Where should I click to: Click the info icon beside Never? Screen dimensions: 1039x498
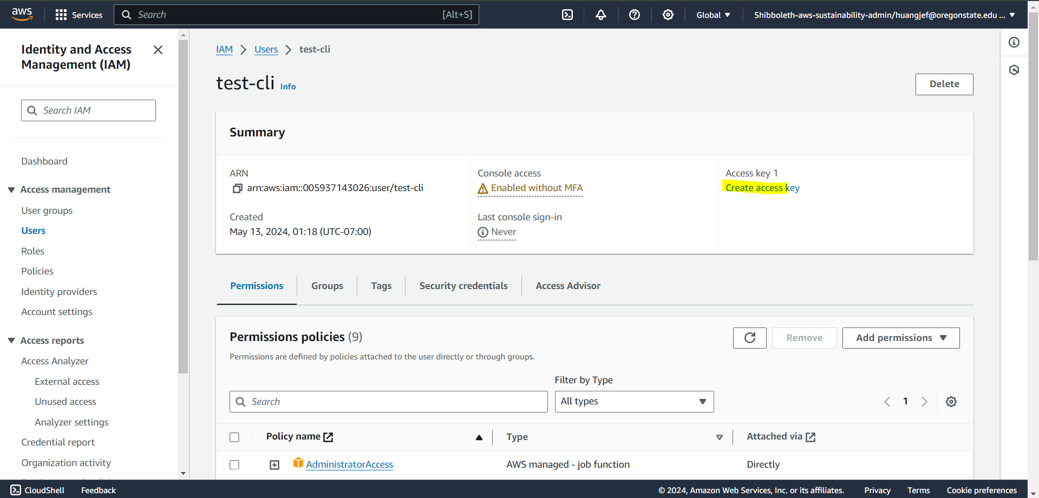483,232
